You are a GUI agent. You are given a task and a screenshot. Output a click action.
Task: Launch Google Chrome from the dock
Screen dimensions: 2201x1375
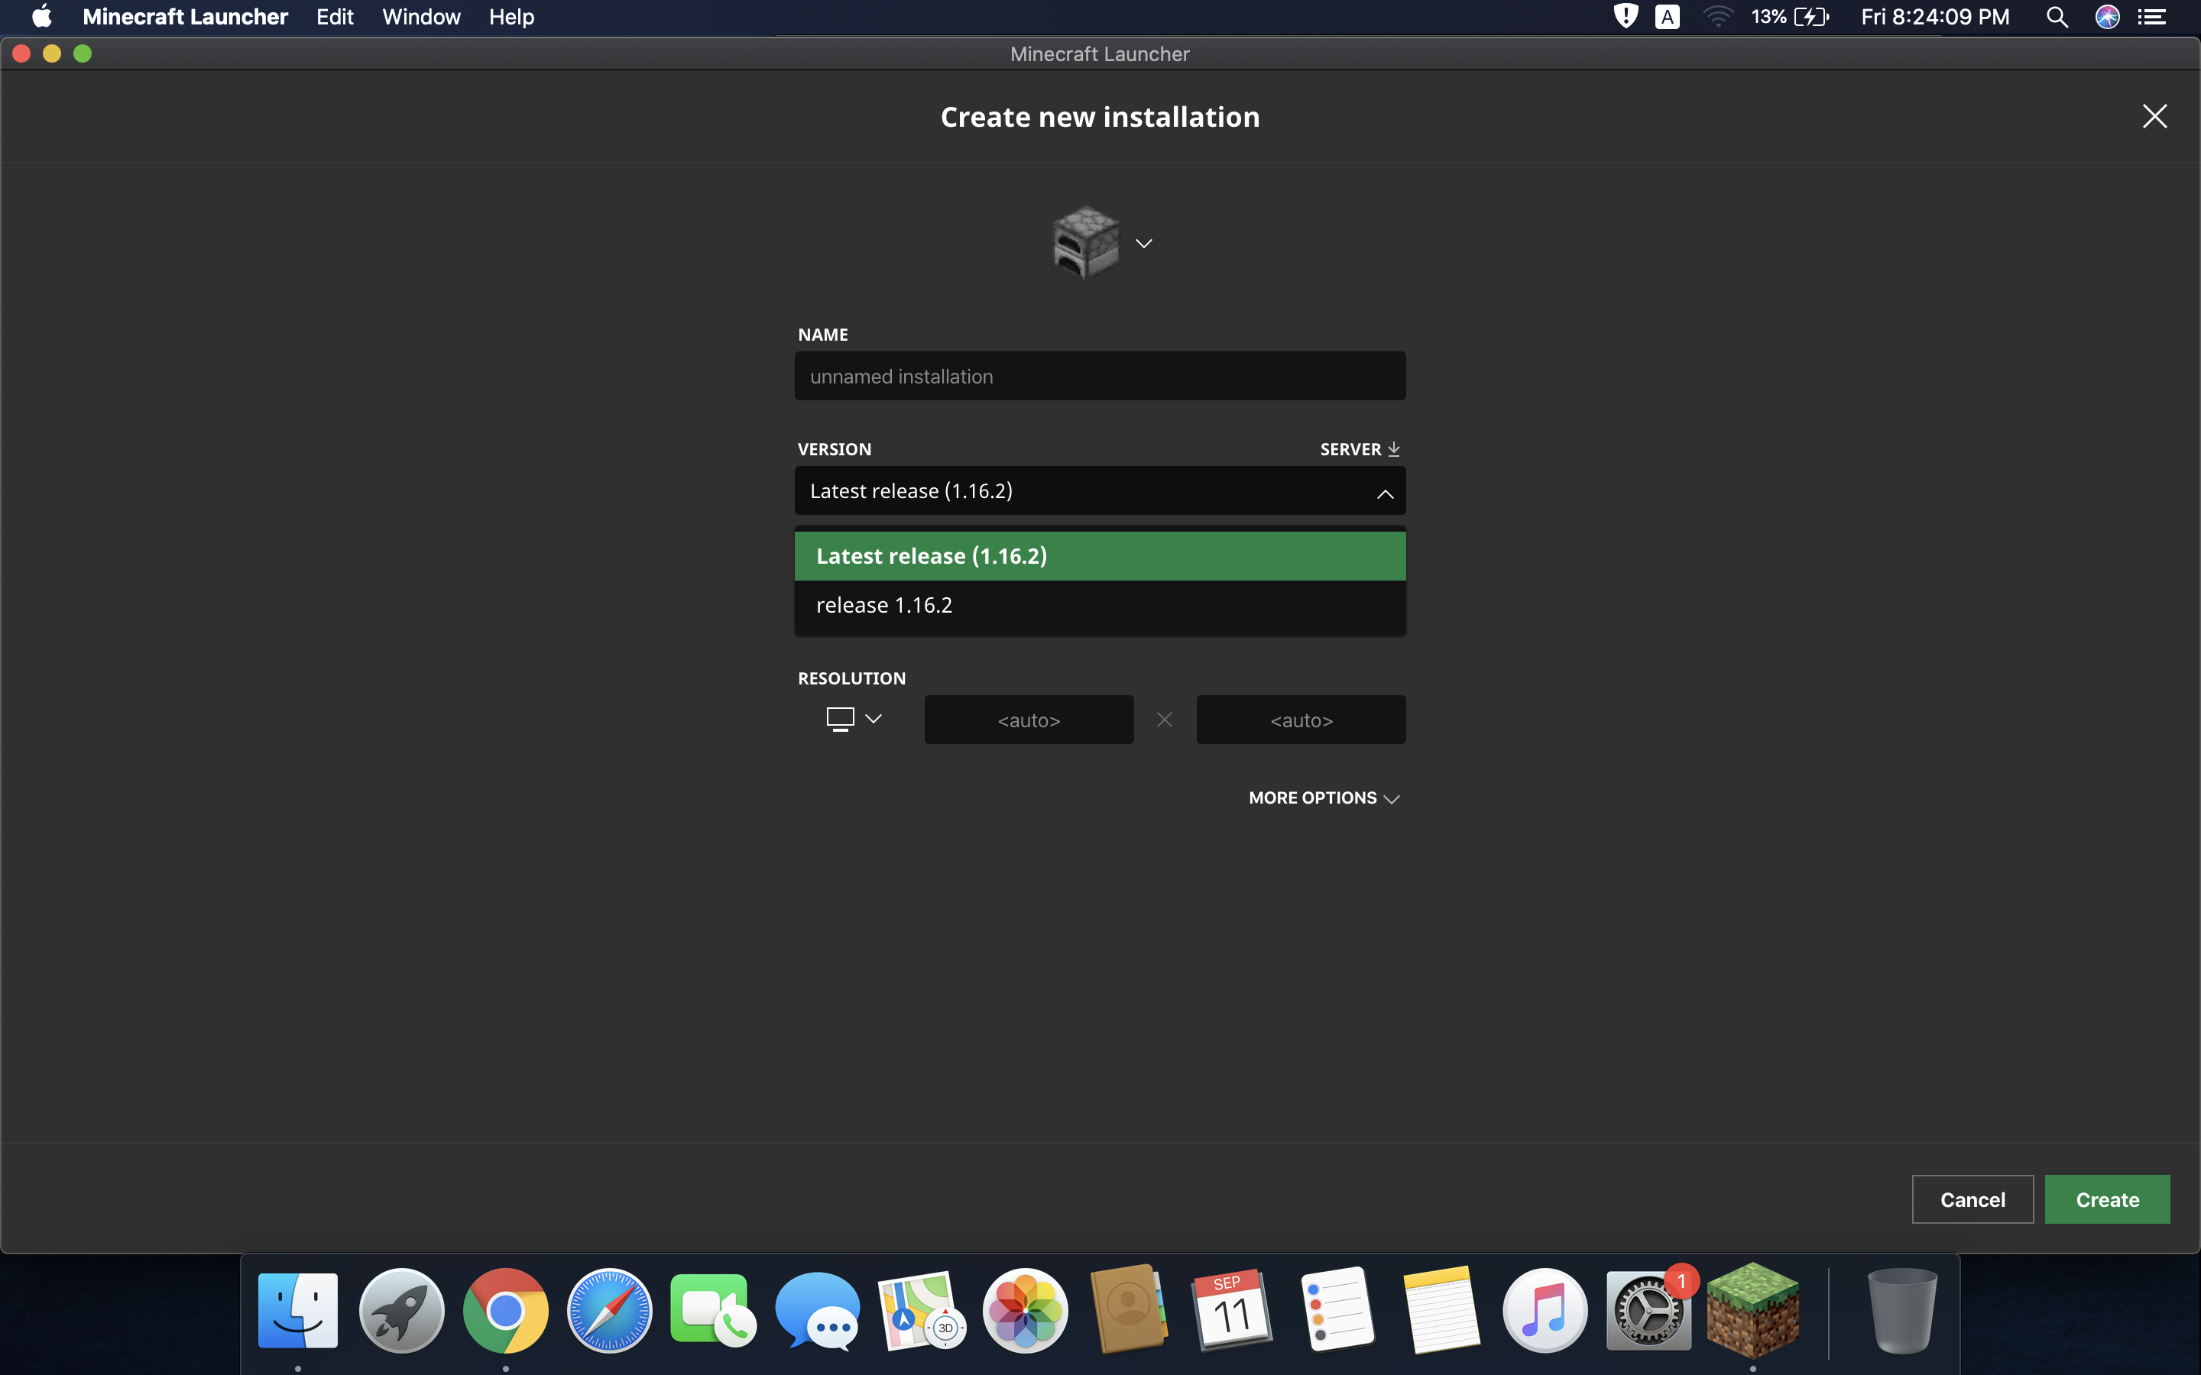coord(504,1309)
